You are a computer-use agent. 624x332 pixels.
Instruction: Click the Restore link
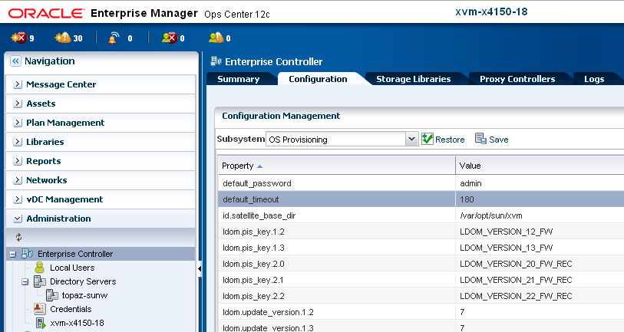tap(450, 140)
